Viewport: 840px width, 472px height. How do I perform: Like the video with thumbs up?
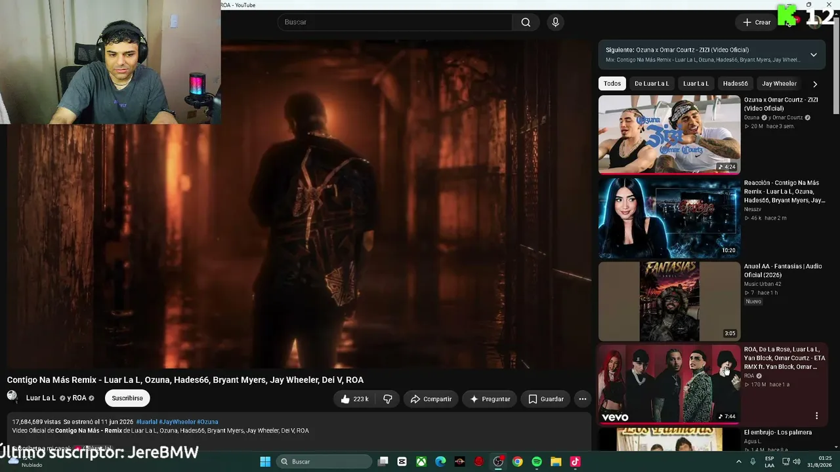coord(354,399)
